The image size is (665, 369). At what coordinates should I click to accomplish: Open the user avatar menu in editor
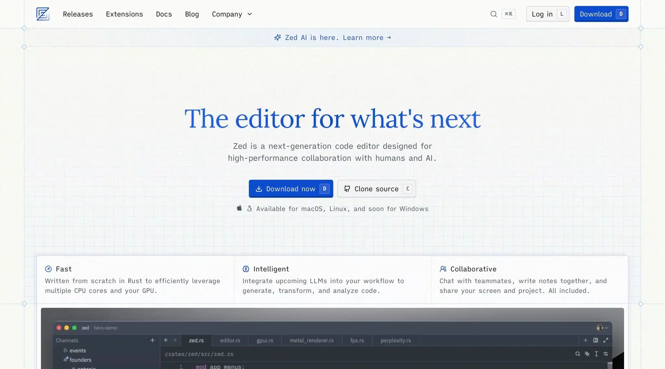pos(602,328)
